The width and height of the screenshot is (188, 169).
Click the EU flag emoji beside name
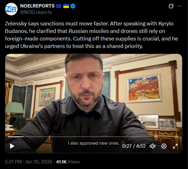click(59, 6)
